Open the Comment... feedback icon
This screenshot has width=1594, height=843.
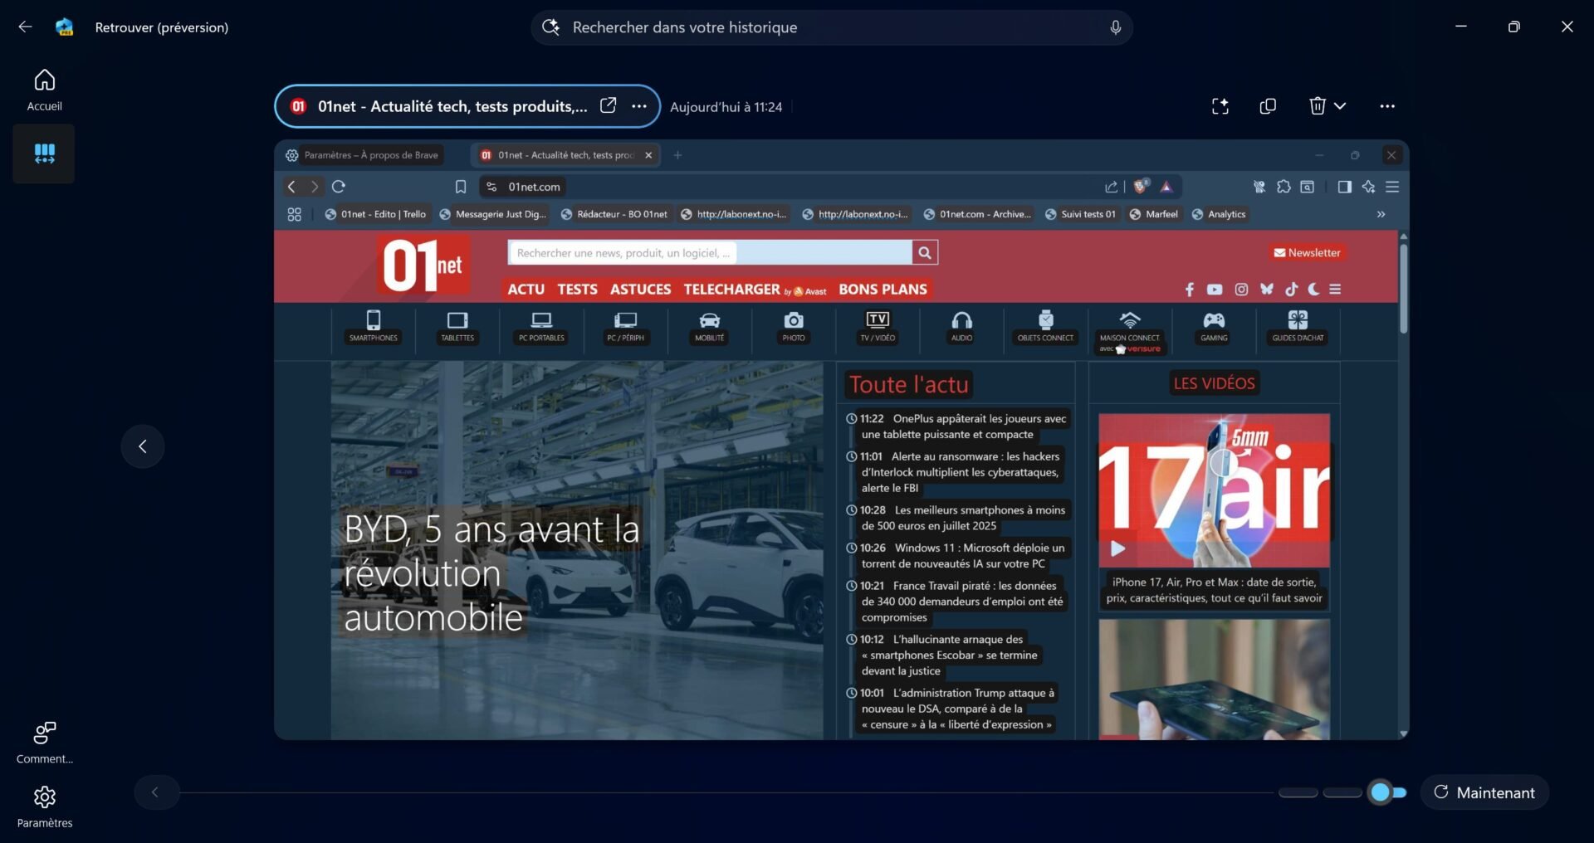(44, 742)
